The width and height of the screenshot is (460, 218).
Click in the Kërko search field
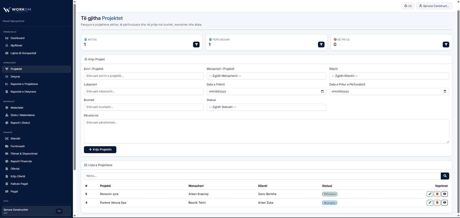[x=262, y=176]
